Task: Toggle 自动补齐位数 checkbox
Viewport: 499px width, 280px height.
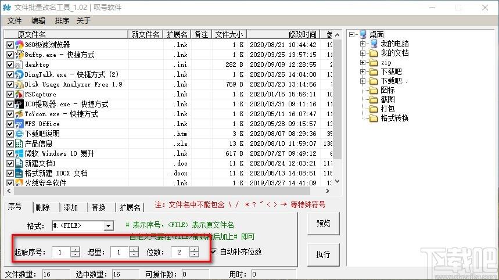Action: [x=213, y=252]
